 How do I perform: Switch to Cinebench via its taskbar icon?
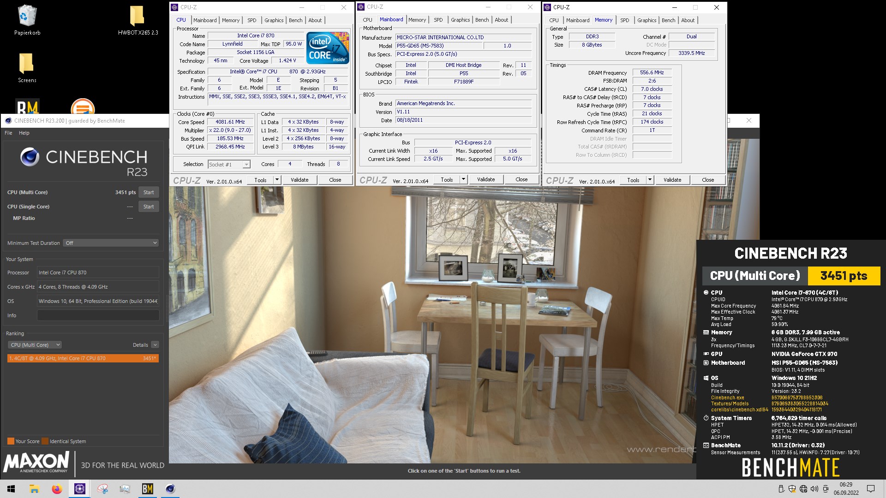(x=170, y=489)
